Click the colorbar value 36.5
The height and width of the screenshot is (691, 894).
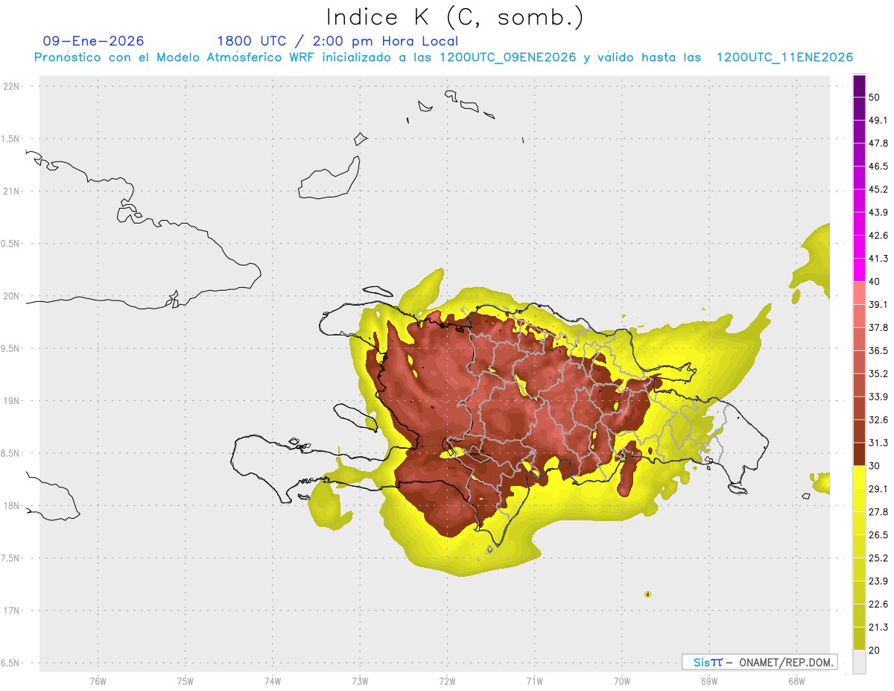(878, 350)
